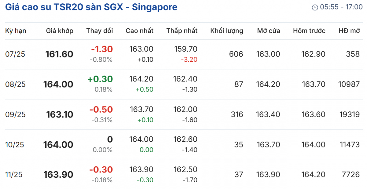Click the 161.60 matched price
This screenshot has height=189, width=367.
coord(59,54)
